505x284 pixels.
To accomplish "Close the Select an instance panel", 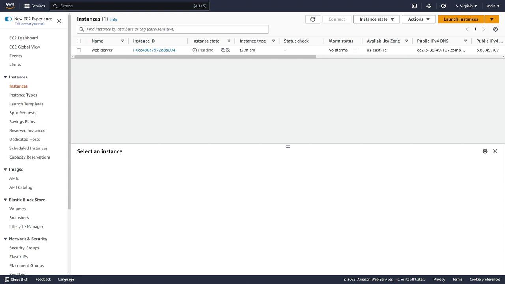I will [x=495, y=151].
